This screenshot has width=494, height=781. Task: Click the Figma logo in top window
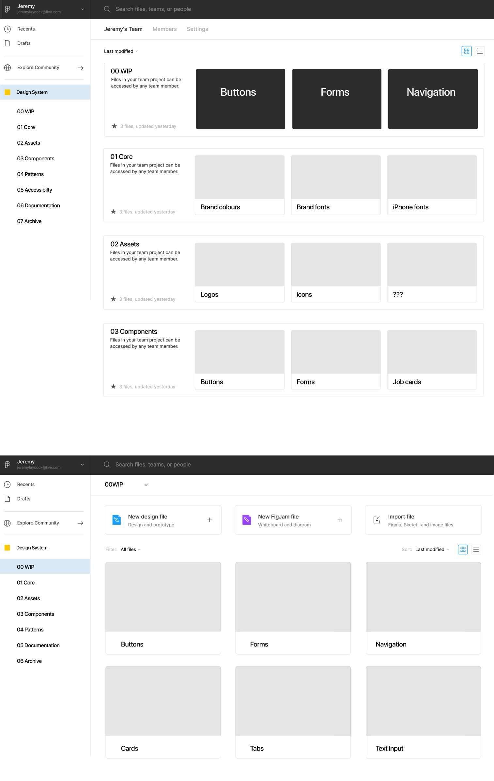8,9
